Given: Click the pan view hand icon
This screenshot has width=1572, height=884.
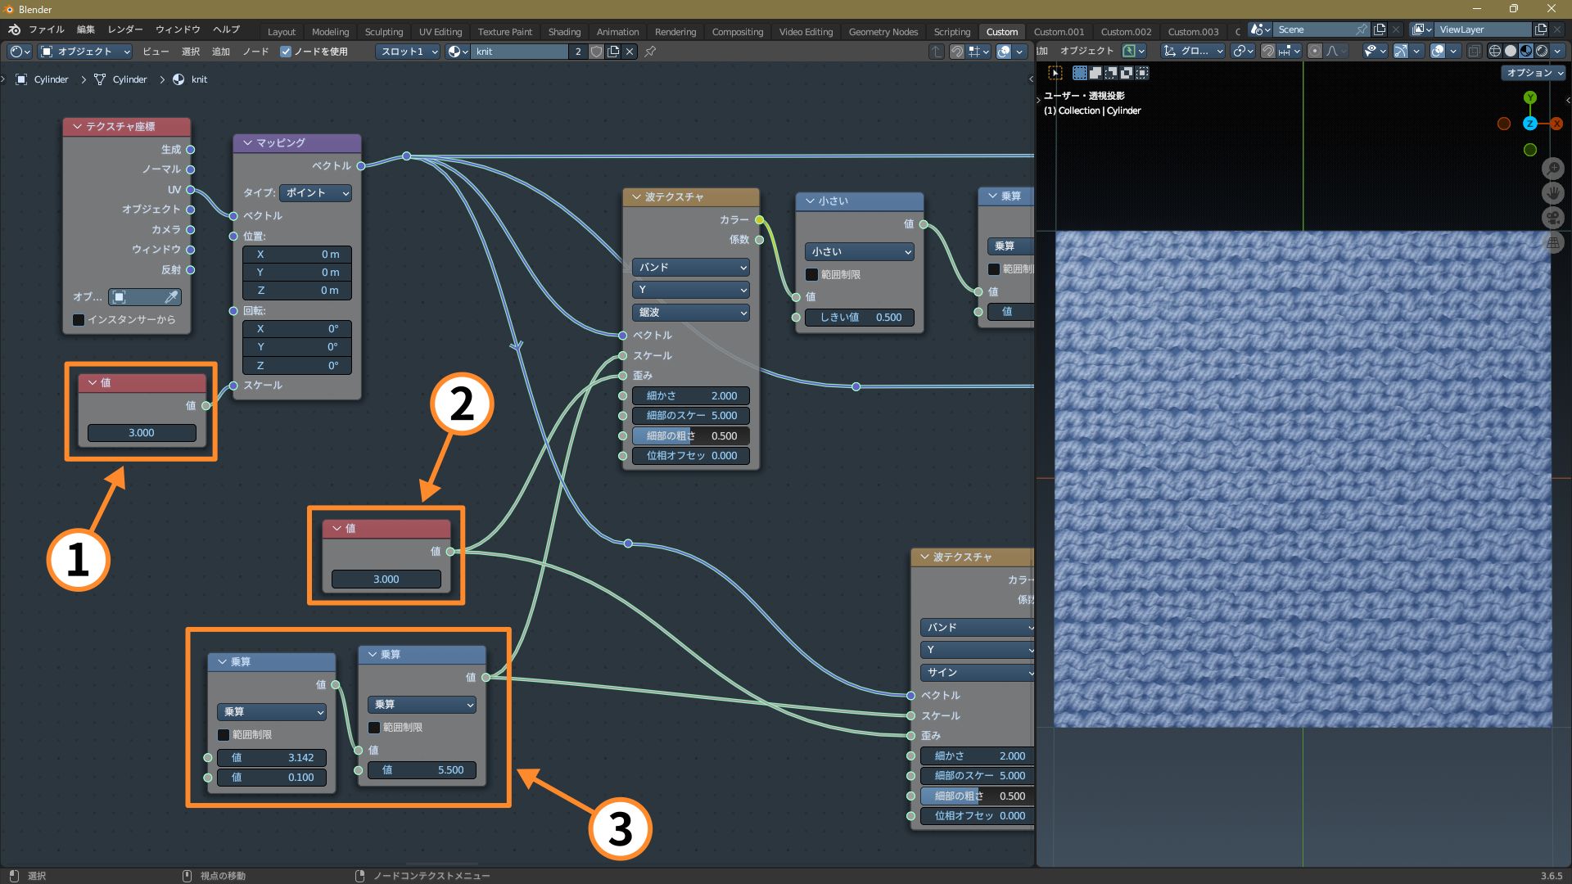Looking at the screenshot, I should point(1552,193).
